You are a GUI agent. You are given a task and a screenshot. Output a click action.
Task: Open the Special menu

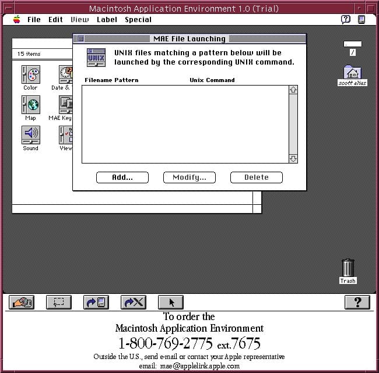(x=138, y=20)
